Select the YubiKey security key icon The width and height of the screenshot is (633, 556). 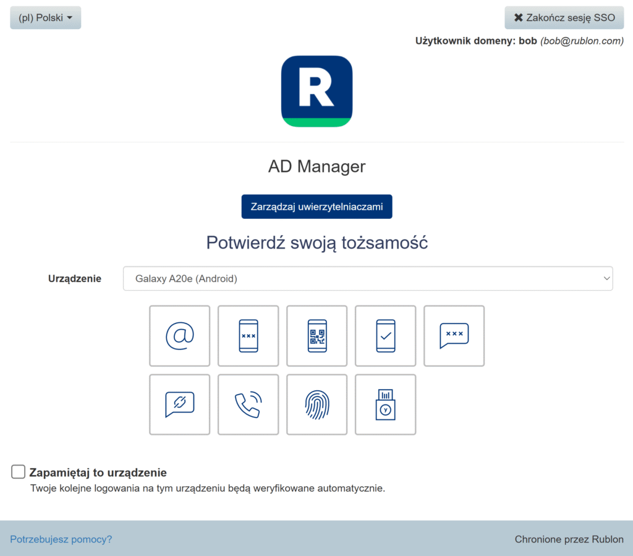pos(385,404)
